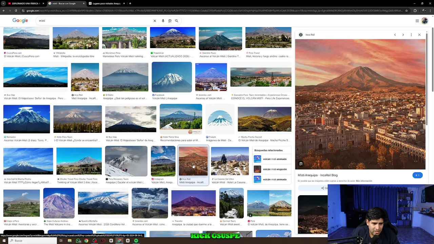Viewport: 434px width, 244px height.
Task: Open the 'Más información' link
Action: point(364,181)
